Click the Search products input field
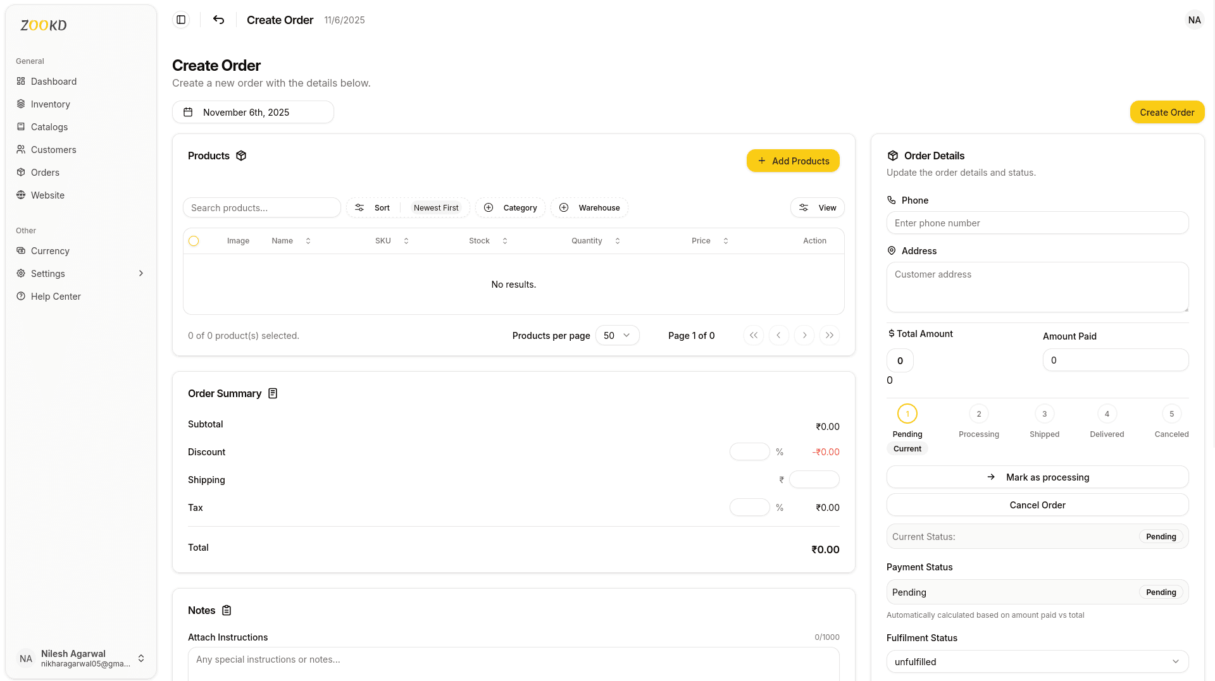The height and width of the screenshot is (681, 1215). [261, 207]
